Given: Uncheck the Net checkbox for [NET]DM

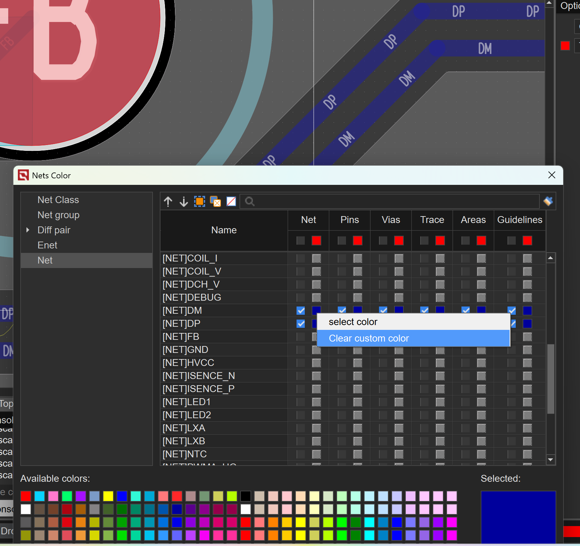Looking at the screenshot, I should (x=301, y=311).
